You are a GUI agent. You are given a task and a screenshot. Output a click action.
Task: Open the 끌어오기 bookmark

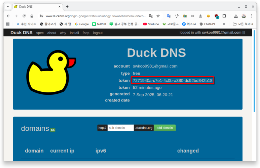pos(48,24)
